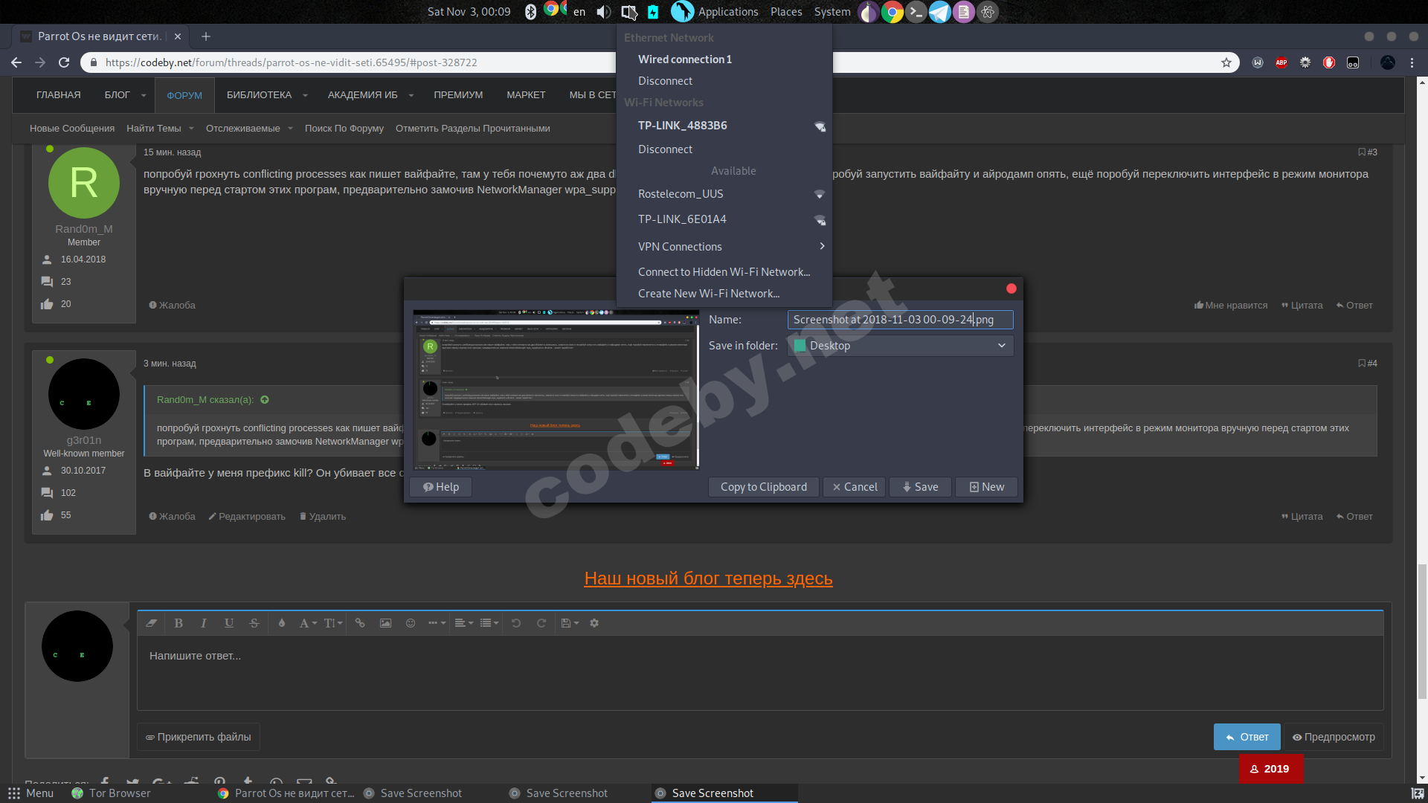Screen dimensions: 1428x803
Task: Click the text color drop icon
Action: point(282,623)
